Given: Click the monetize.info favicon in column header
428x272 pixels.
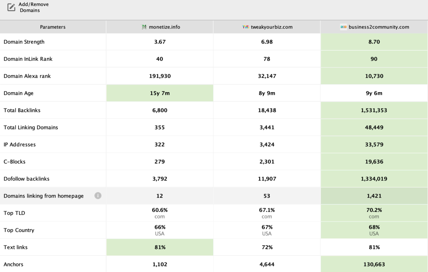Looking at the screenshot, I should (x=144, y=27).
